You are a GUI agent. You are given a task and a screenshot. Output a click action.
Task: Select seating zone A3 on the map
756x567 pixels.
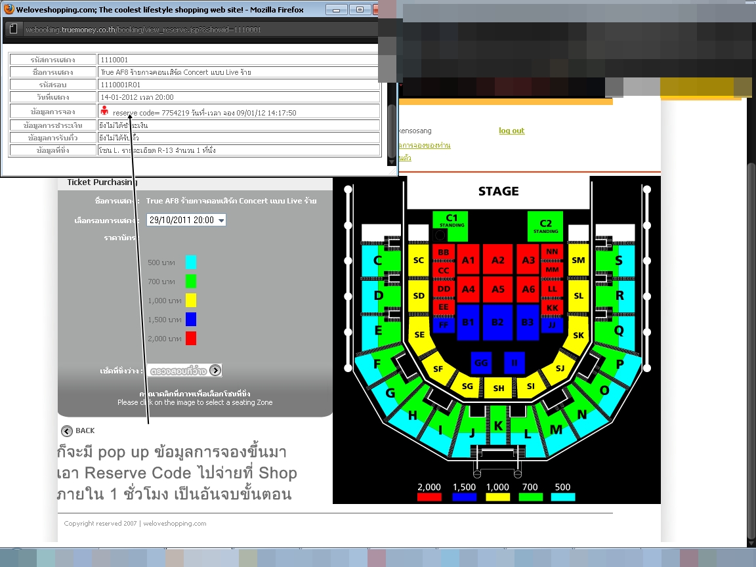(x=528, y=260)
